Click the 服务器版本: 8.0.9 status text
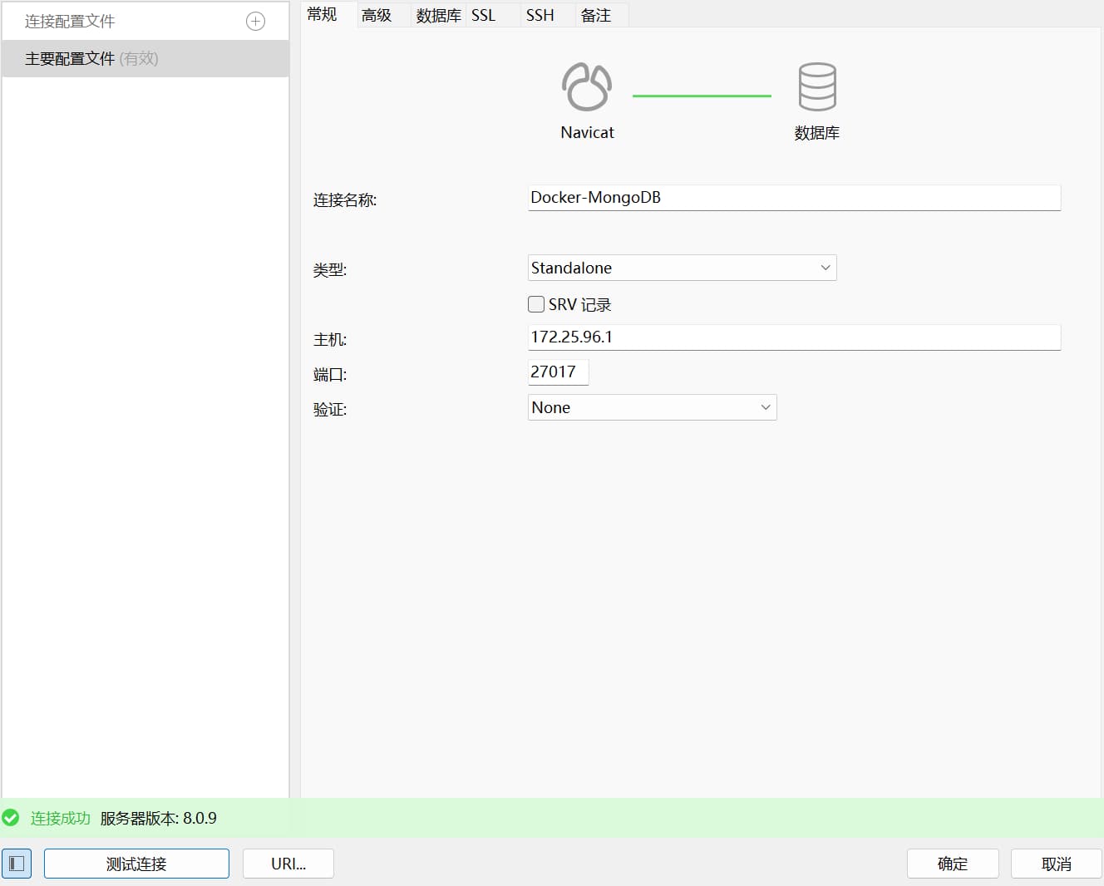Image resolution: width=1104 pixels, height=886 pixels. [159, 818]
